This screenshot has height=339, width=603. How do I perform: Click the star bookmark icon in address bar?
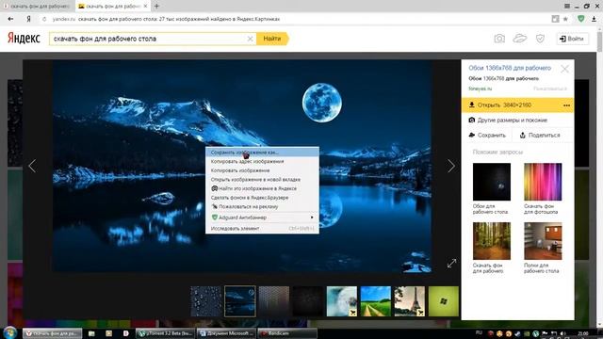tap(565, 19)
